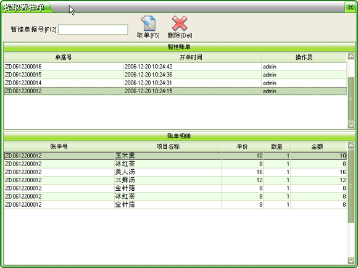
Task: Select the 美人汤 detail row
Action: 175,172
